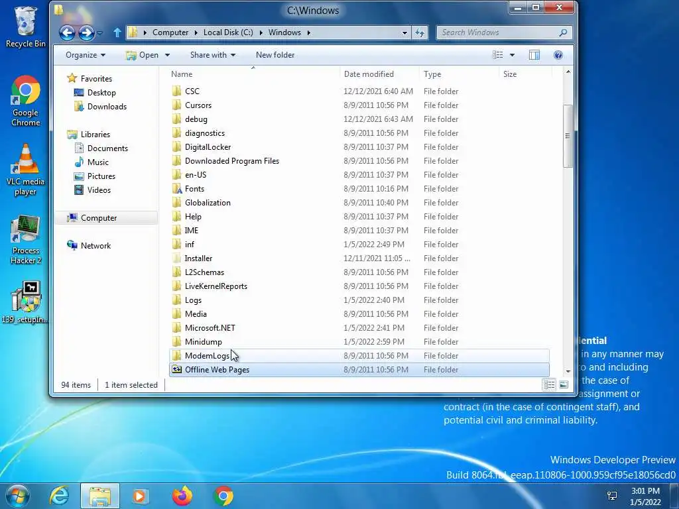
Task: Select the Fonts folder icon
Action: (176, 189)
